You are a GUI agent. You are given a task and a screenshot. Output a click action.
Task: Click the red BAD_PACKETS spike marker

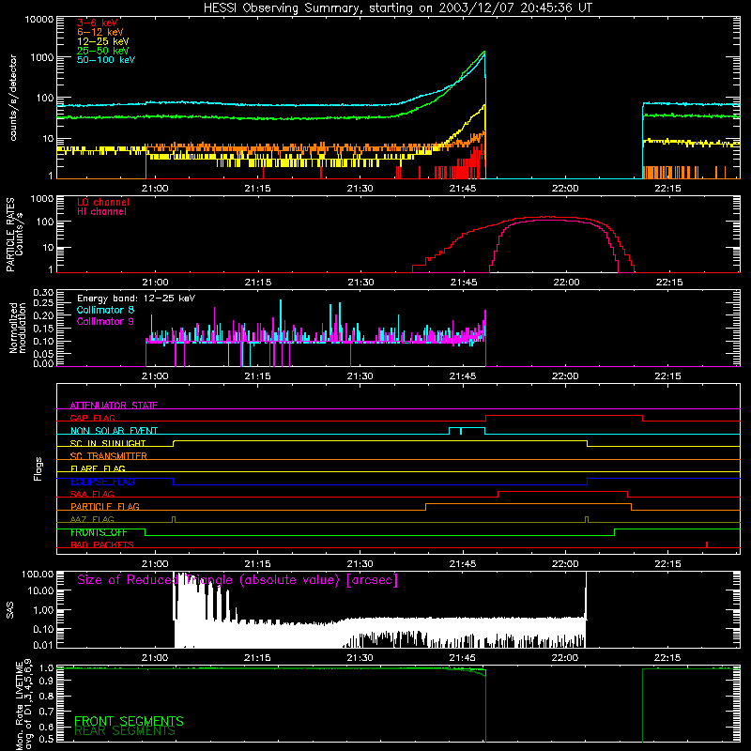[x=707, y=544]
